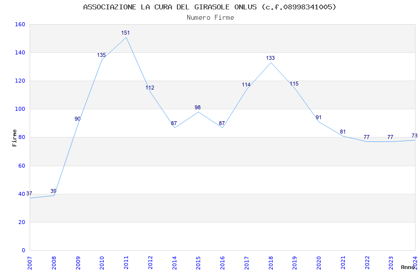
Task: Select x-axis year label 2019
Action: [295, 263]
